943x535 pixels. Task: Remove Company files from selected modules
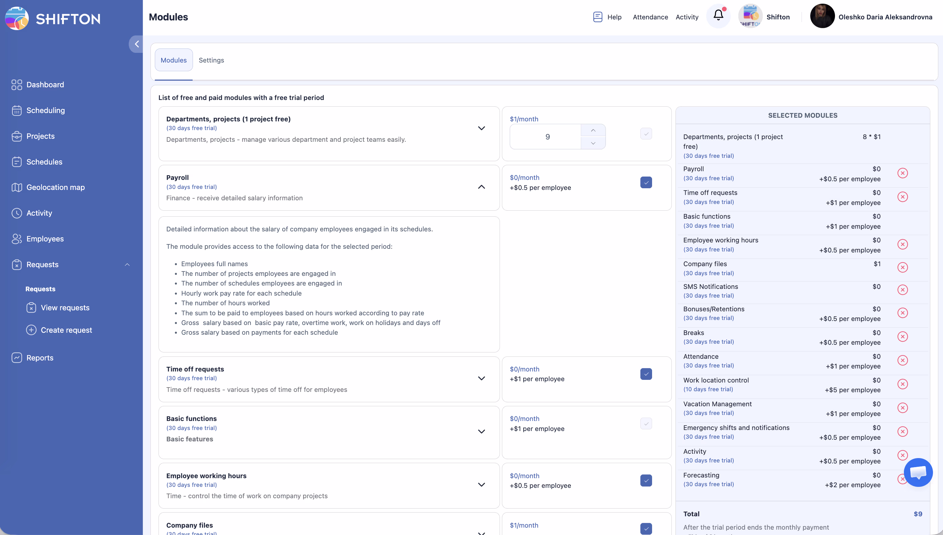click(902, 267)
